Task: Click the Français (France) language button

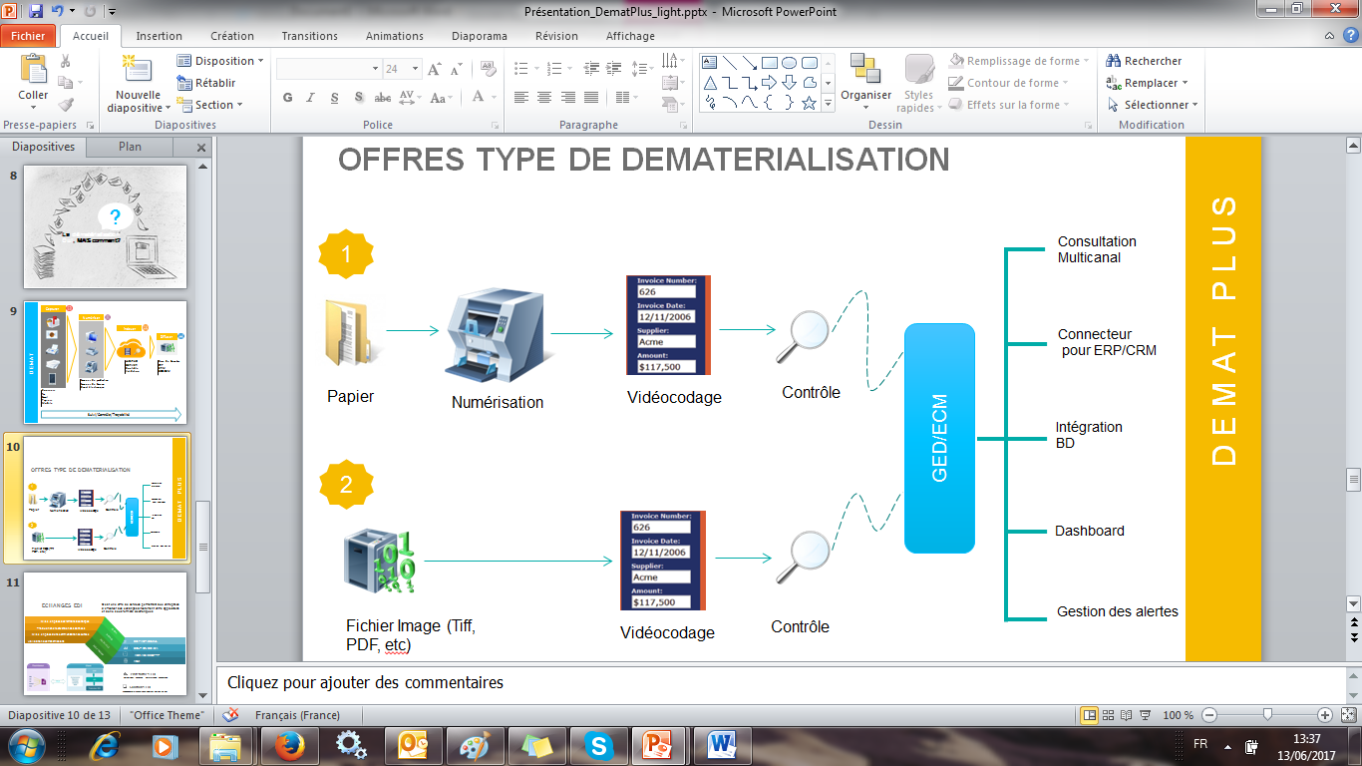Action: pyautogui.click(x=297, y=715)
